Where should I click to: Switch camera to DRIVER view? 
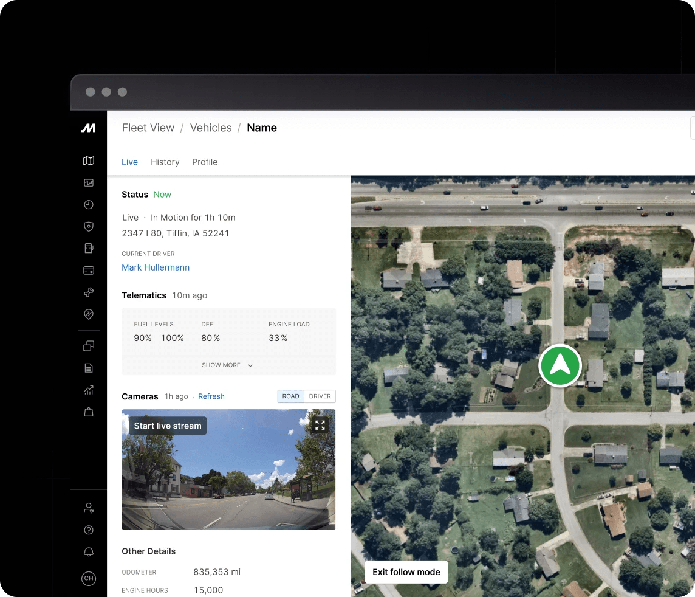[320, 396]
